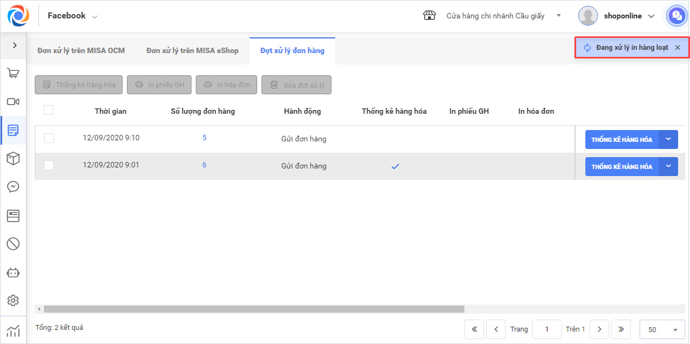Click the MISA logo icon

pos(18,16)
